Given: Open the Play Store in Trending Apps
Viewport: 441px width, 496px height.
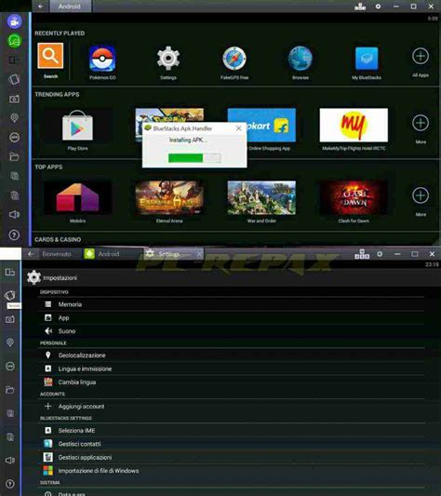Looking at the screenshot, I should coord(77,126).
